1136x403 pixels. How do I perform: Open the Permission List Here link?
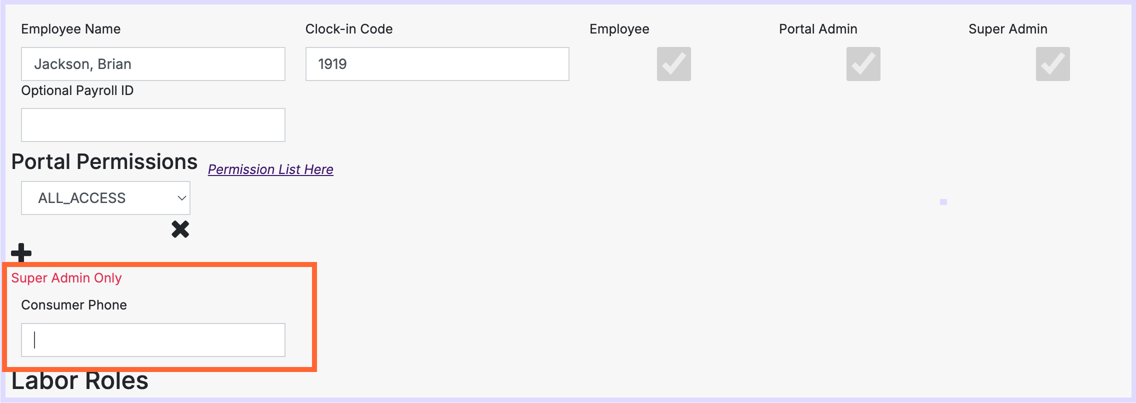pos(270,169)
